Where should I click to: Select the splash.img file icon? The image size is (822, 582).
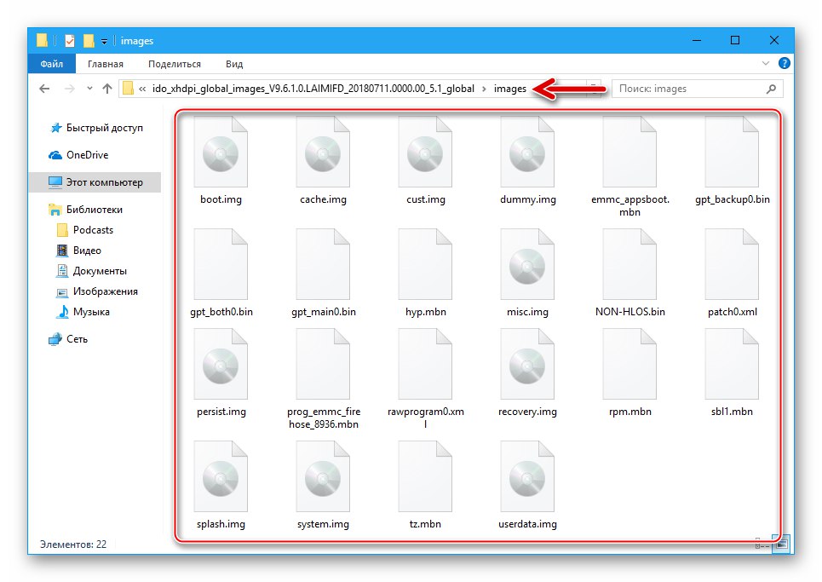(221, 476)
